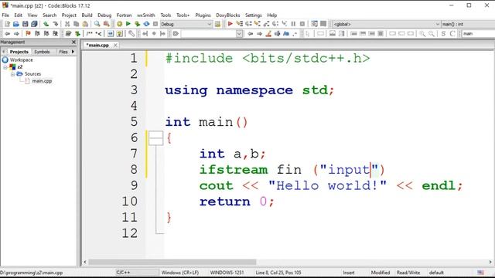
Task: Click the red Debug/Continue arrow icon
Action: point(230,24)
